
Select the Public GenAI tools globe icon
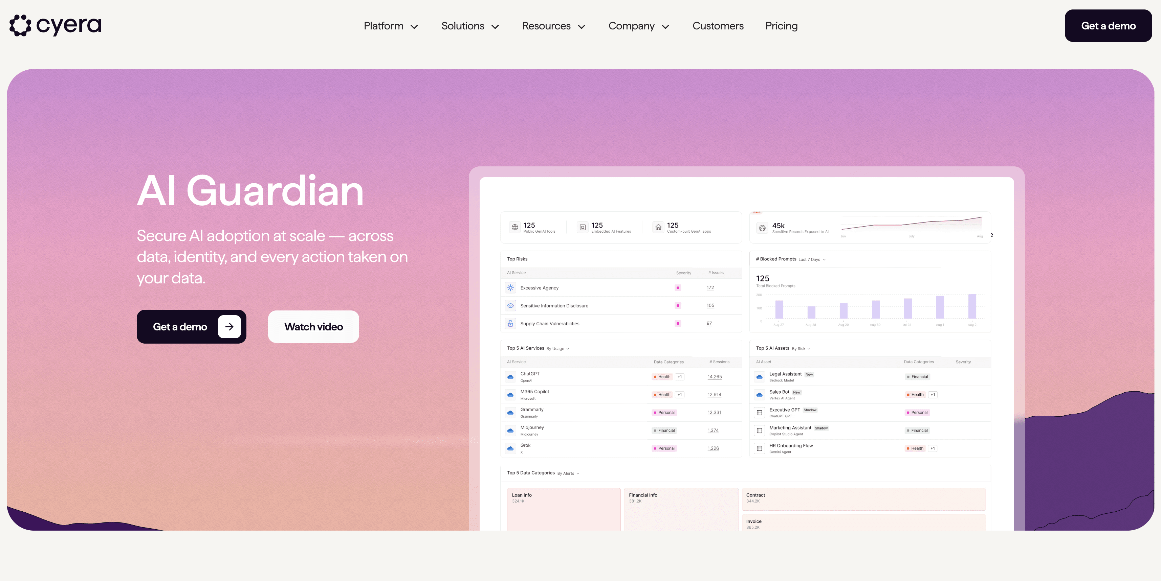tap(515, 227)
